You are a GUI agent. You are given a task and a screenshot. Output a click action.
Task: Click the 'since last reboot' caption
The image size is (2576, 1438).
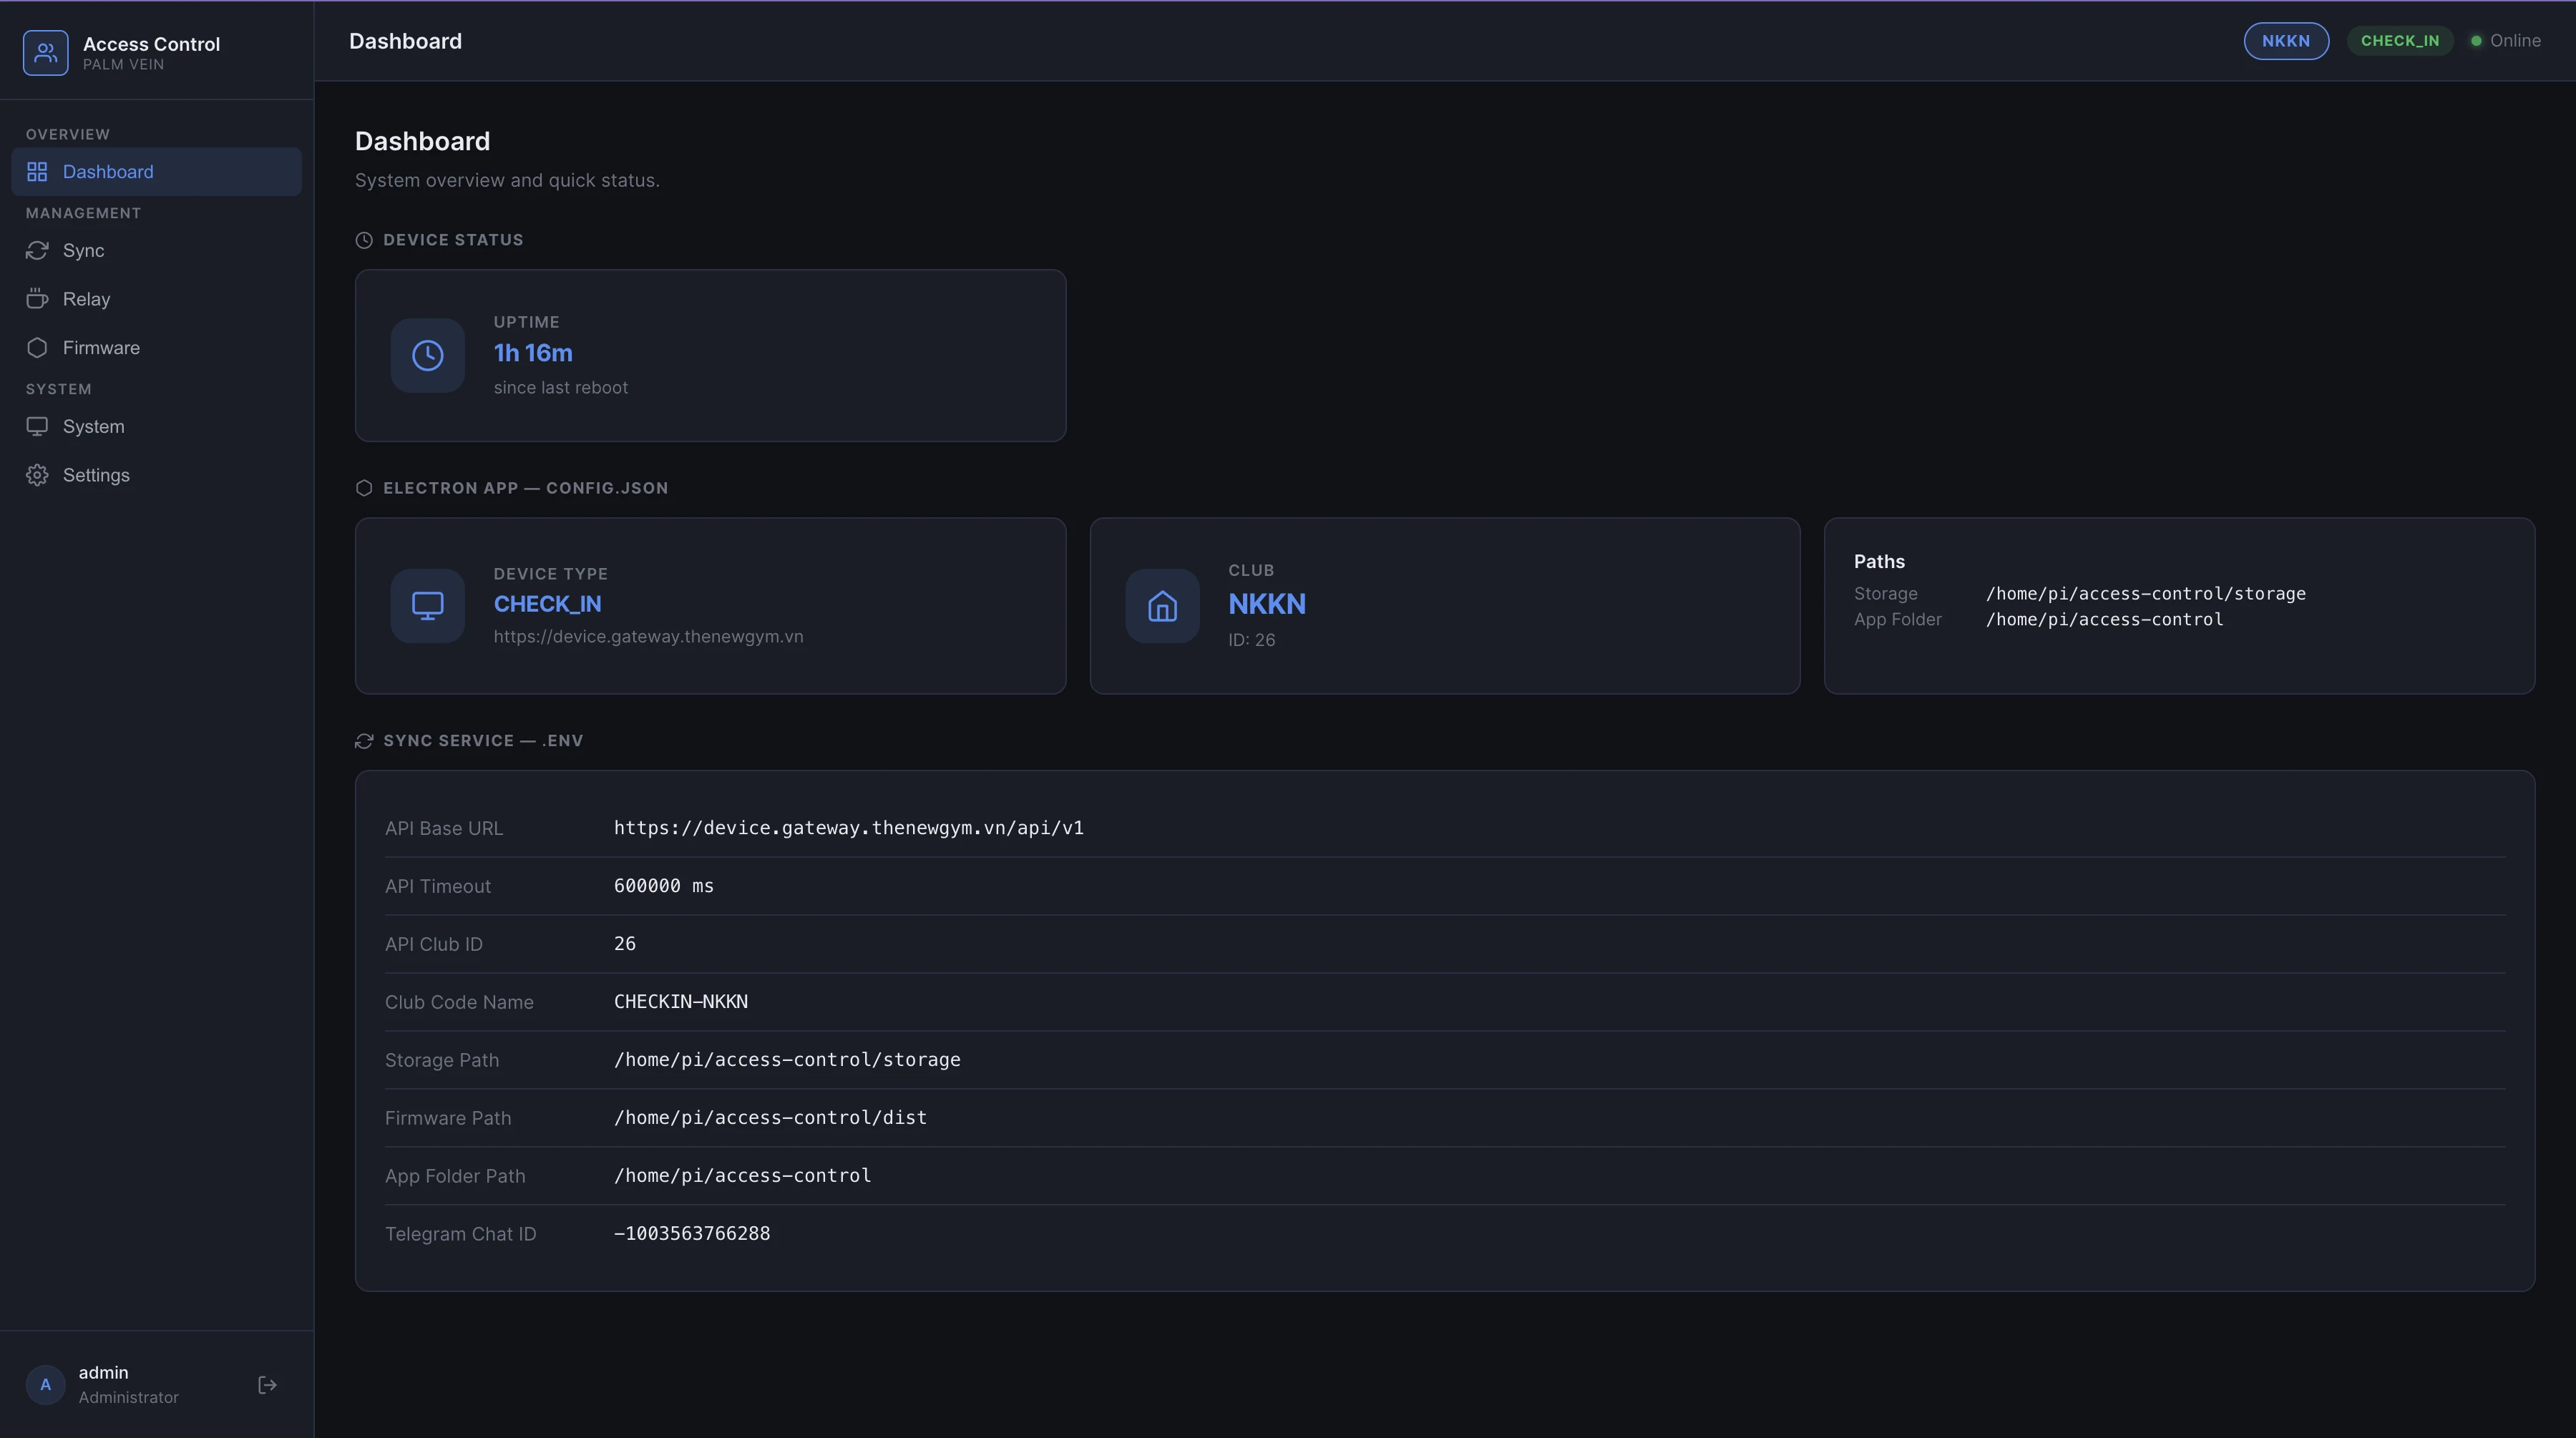(561, 388)
